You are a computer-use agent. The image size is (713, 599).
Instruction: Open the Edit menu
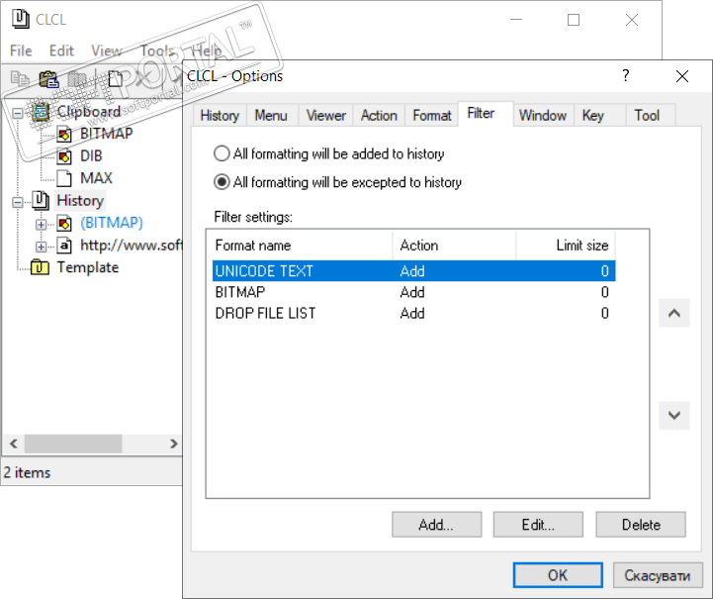61,50
